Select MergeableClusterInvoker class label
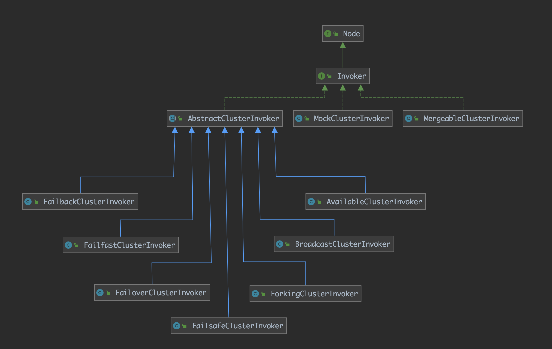 [x=471, y=118]
